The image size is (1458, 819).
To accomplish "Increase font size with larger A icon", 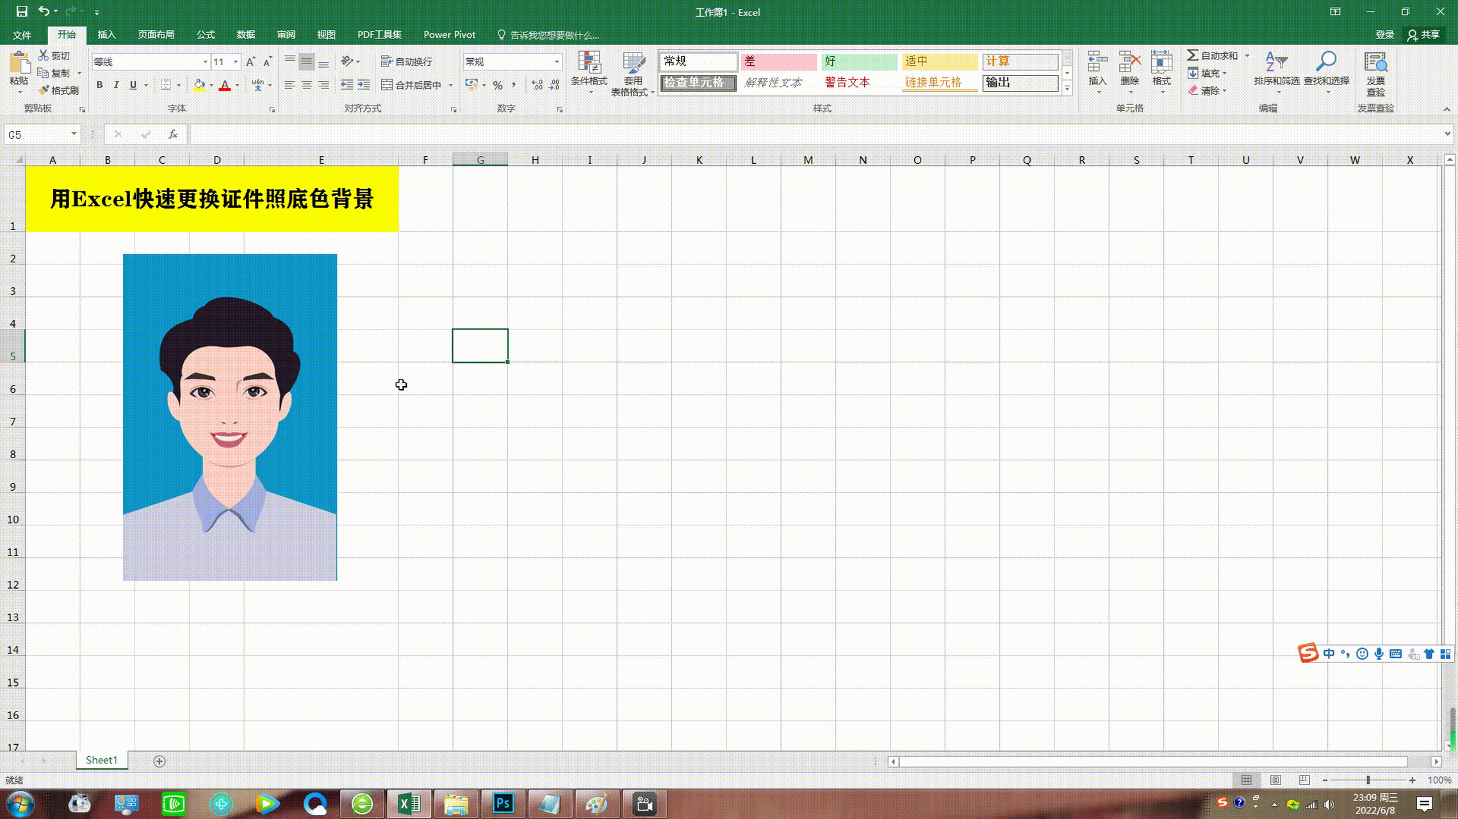I will (x=250, y=61).
